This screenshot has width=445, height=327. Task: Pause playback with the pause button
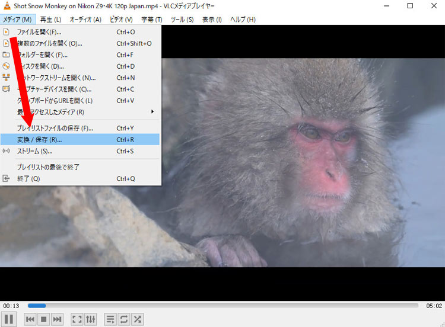point(8,319)
